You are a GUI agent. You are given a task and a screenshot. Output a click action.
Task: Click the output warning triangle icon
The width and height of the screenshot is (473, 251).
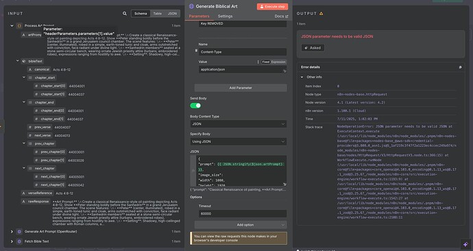[x=322, y=14]
